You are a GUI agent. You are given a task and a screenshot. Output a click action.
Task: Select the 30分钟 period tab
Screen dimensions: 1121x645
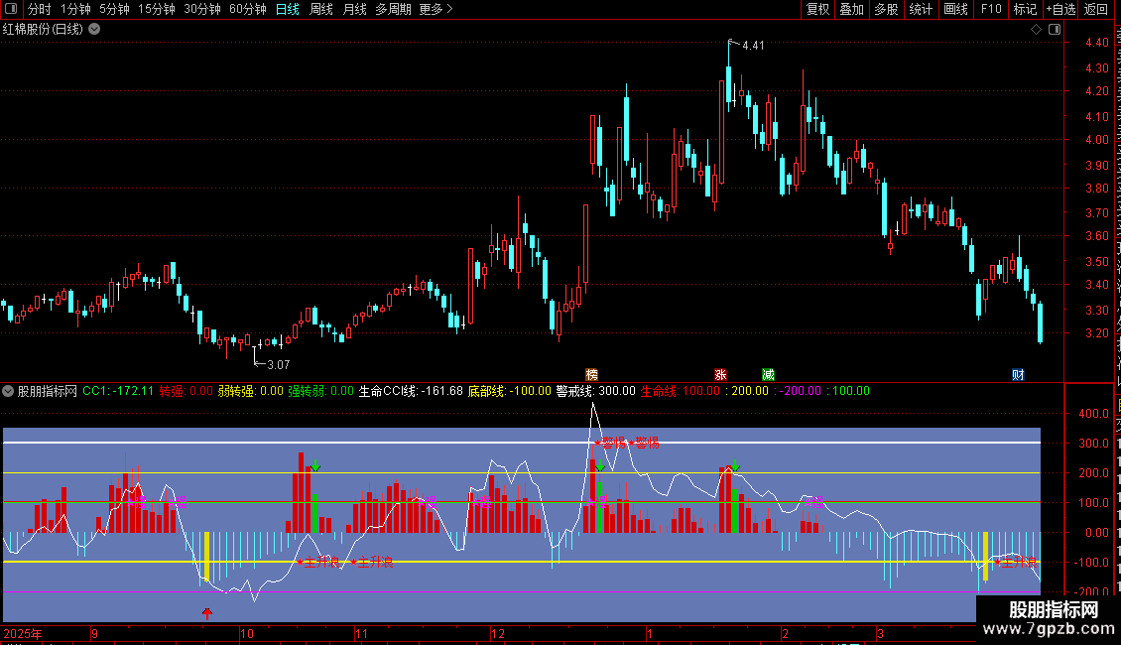click(x=202, y=9)
